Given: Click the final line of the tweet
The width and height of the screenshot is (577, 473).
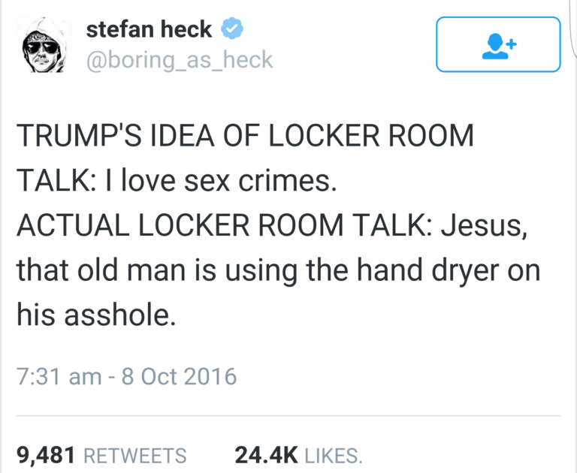Looking at the screenshot, I should 96,315.
